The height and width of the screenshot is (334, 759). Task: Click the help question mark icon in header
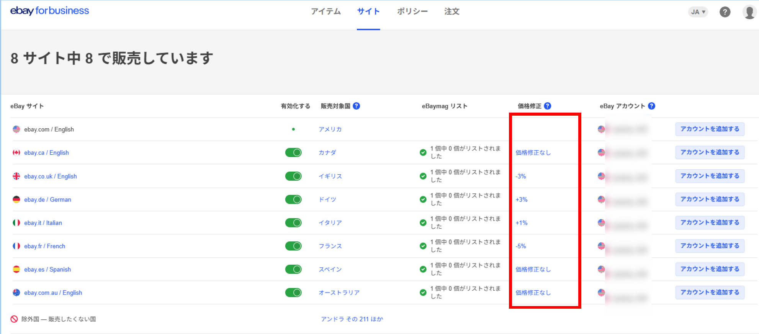coord(725,12)
